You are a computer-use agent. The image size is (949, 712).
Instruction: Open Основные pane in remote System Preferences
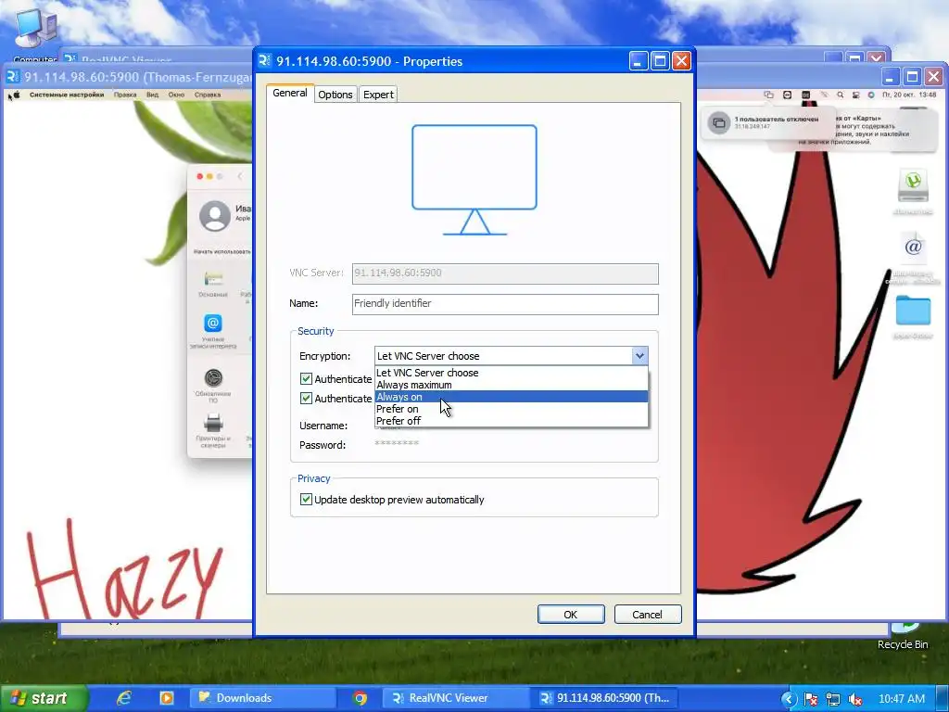(x=213, y=284)
